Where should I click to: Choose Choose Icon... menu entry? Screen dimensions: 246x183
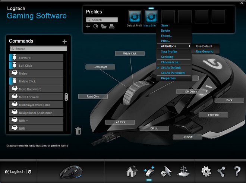pyautogui.click(x=171, y=62)
